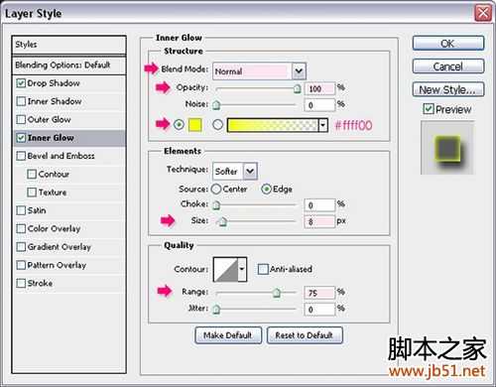Click the Choke slider handle
Viewport: 496px width, 387px height.
click(x=216, y=205)
